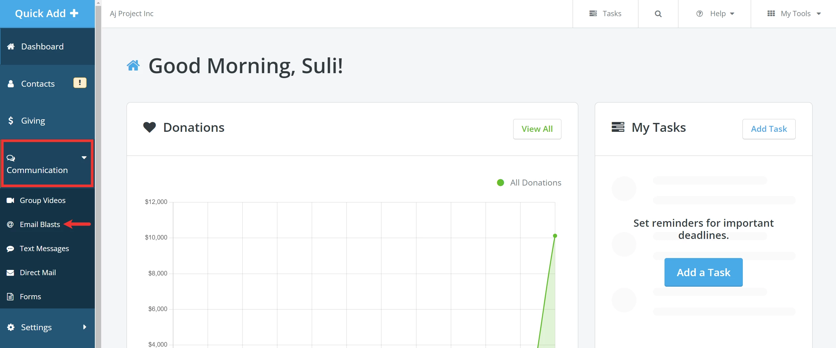Click the Good Morning, Suli! heading
The width and height of the screenshot is (836, 348).
tap(246, 66)
